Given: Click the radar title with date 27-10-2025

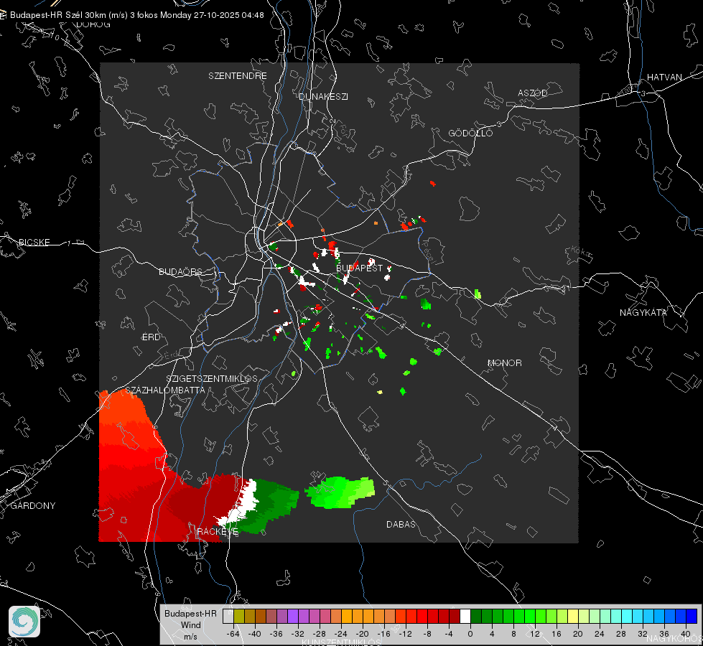Looking at the screenshot, I should 136,15.
